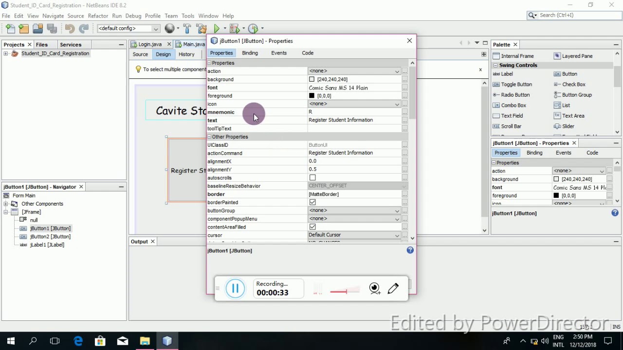Switch to Code tab in dialog
Image resolution: width=623 pixels, height=350 pixels.
[x=308, y=53]
